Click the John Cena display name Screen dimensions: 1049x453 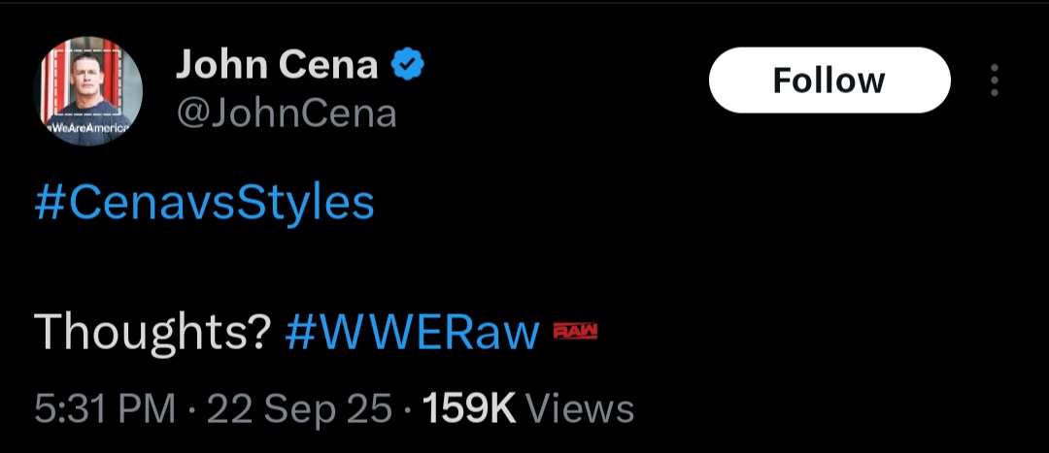click(x=276, y=66)
